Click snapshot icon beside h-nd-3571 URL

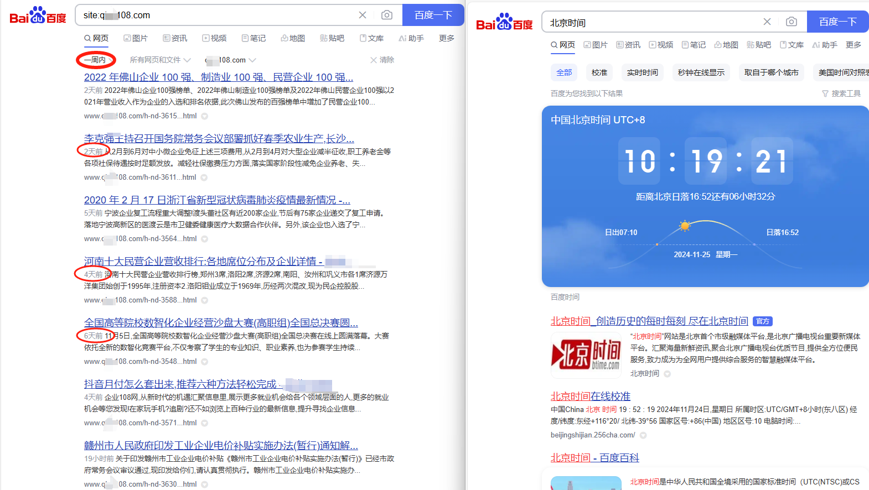point(205,423)
